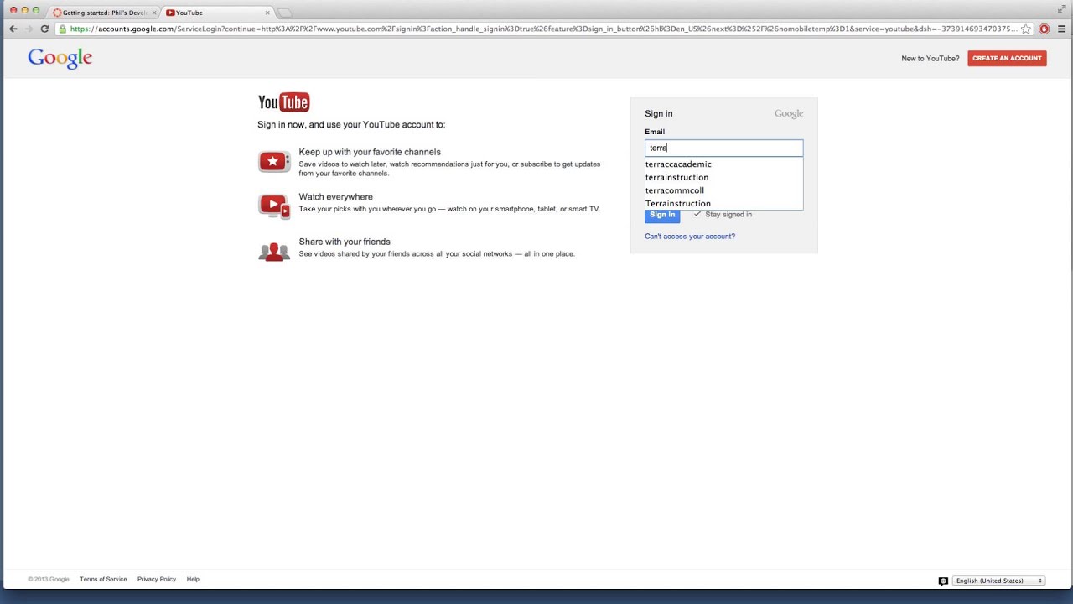1073x604 pixels.
Task: Click the Google logo
Action: [60, 58]
